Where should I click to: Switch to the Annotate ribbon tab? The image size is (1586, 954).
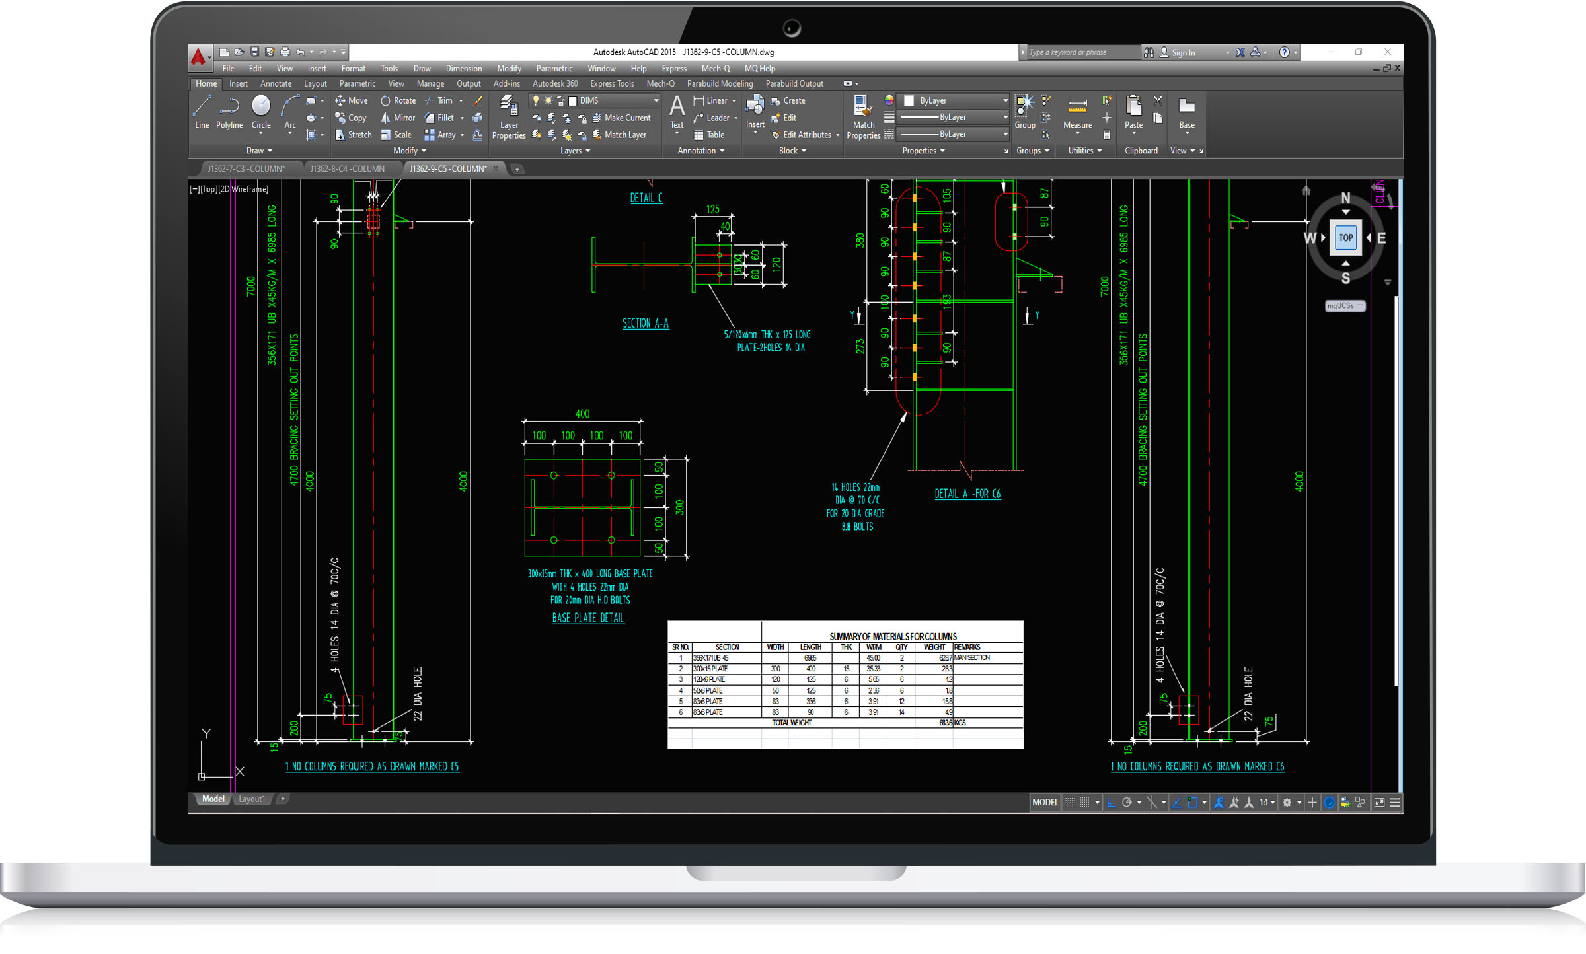tap(276, 84)
